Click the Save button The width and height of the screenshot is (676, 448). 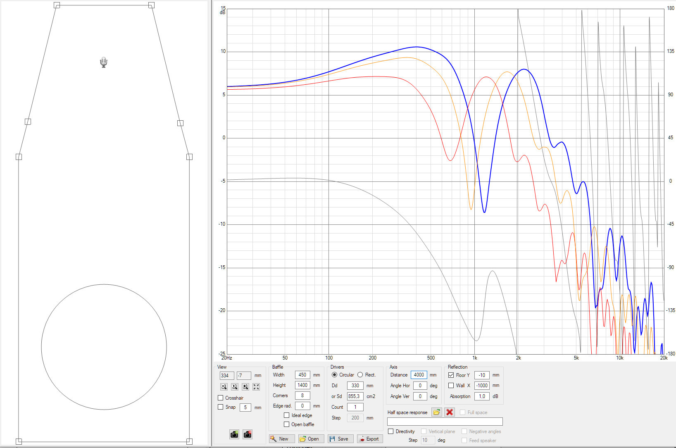(340, 439)
